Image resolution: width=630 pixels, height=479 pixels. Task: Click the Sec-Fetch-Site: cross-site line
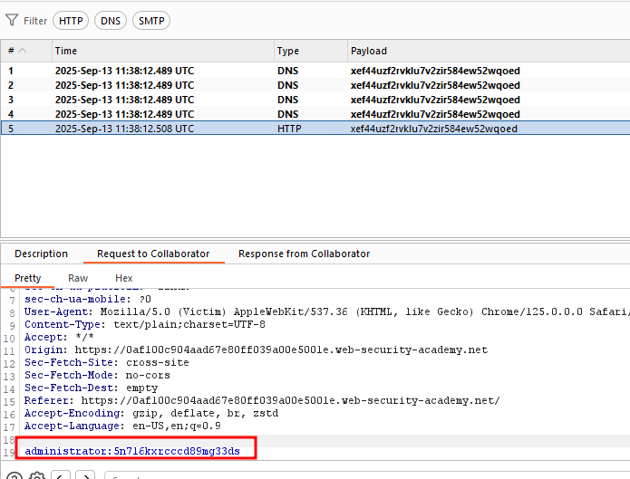106,362
